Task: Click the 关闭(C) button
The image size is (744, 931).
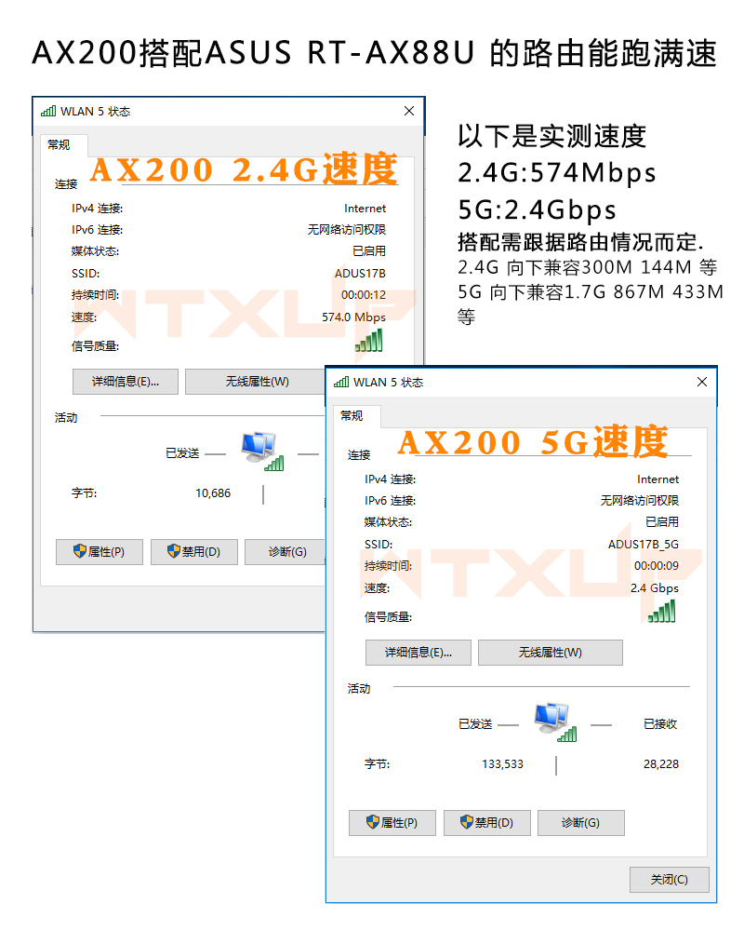Action: (x=670, y=880)
